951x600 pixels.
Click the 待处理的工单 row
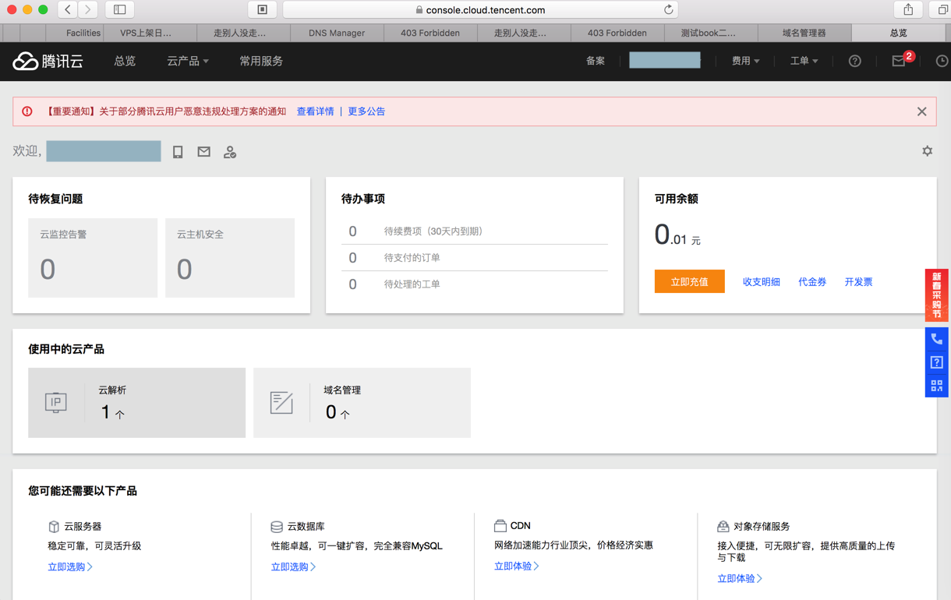tap(475, 284)
